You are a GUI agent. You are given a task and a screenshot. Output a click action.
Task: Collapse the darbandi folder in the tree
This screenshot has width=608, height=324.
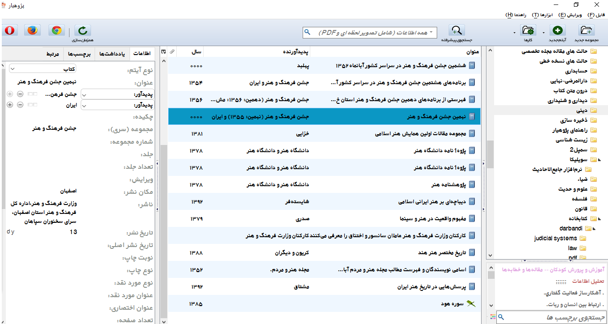pyautogui.click(x=595, y=229)
